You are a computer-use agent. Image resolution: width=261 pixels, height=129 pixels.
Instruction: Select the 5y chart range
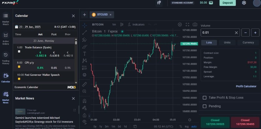(95, 126)
